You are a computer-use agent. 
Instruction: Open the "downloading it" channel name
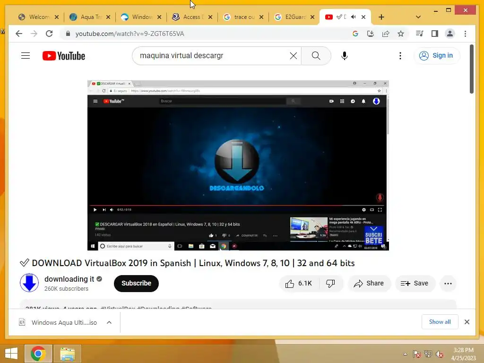(69, 279)
